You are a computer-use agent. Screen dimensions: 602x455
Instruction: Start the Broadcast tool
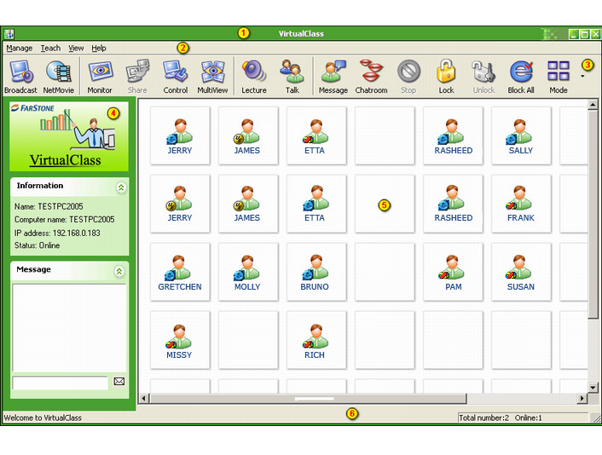pyautogui.click(x=20, y=77)
